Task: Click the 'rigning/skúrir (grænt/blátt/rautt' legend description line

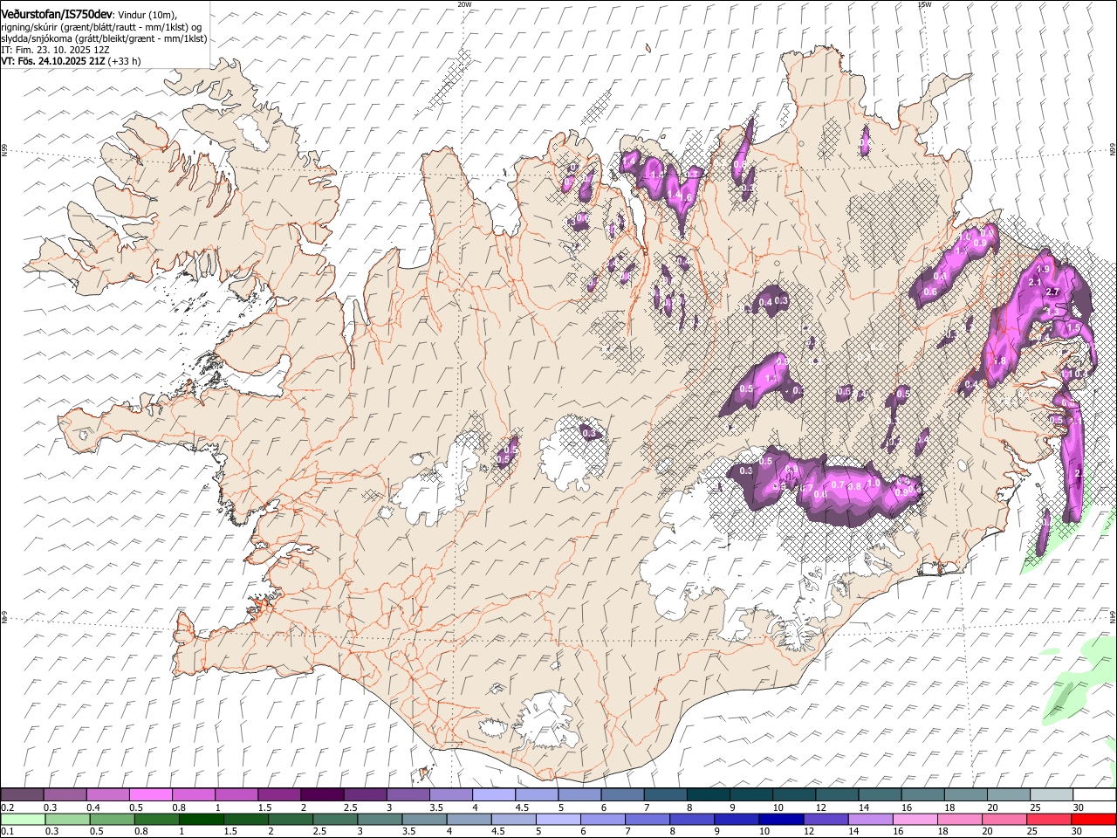Action: (101, 27)
